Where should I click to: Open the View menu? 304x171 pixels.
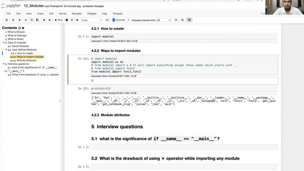(x=29, y=14)
